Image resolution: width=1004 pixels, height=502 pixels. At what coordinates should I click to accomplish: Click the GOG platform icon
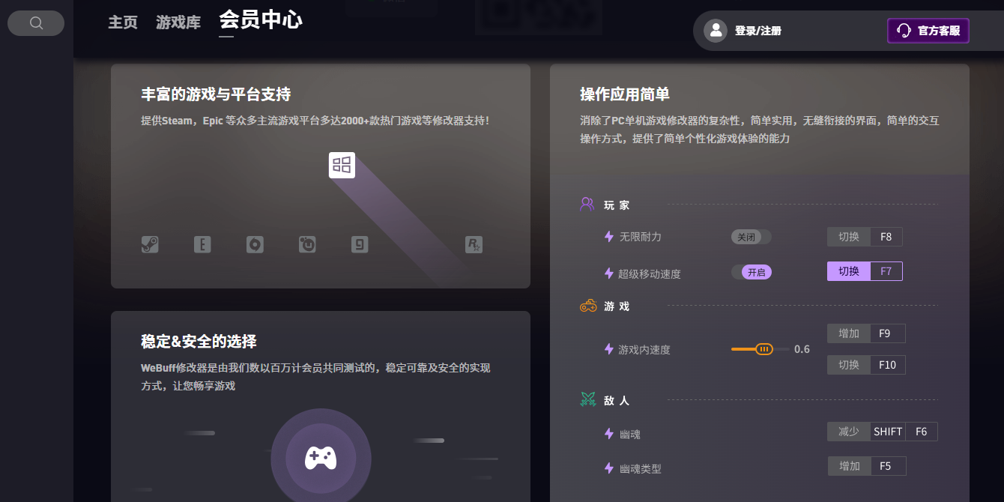coord(360,244)
